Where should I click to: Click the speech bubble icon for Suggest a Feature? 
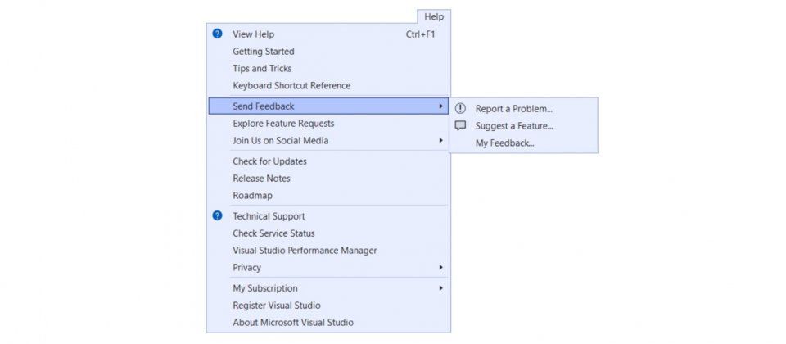460,126
